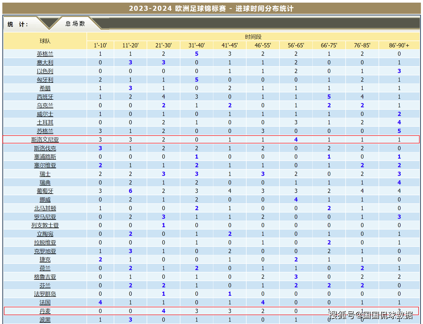Click the 66'-75' column header

click(329, 45)
